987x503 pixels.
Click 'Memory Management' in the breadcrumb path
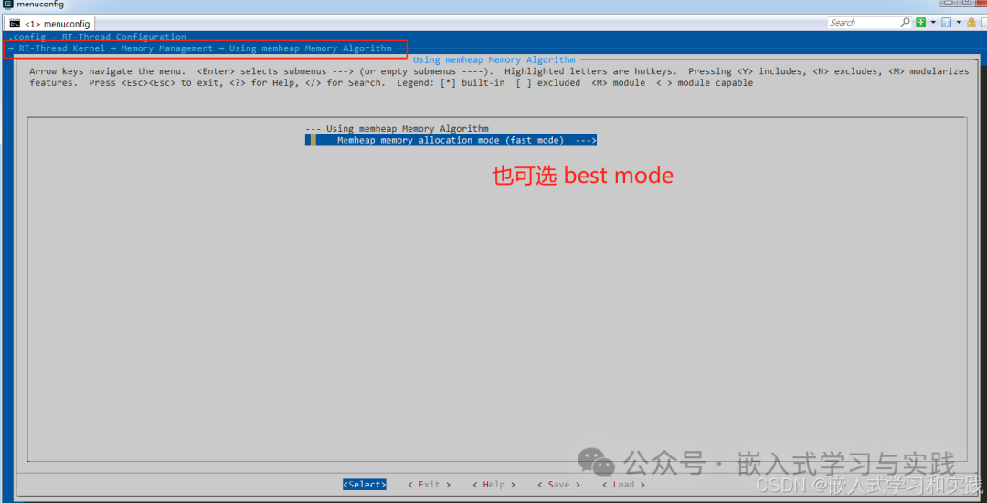pyautogui.click(x=167, y=48)
